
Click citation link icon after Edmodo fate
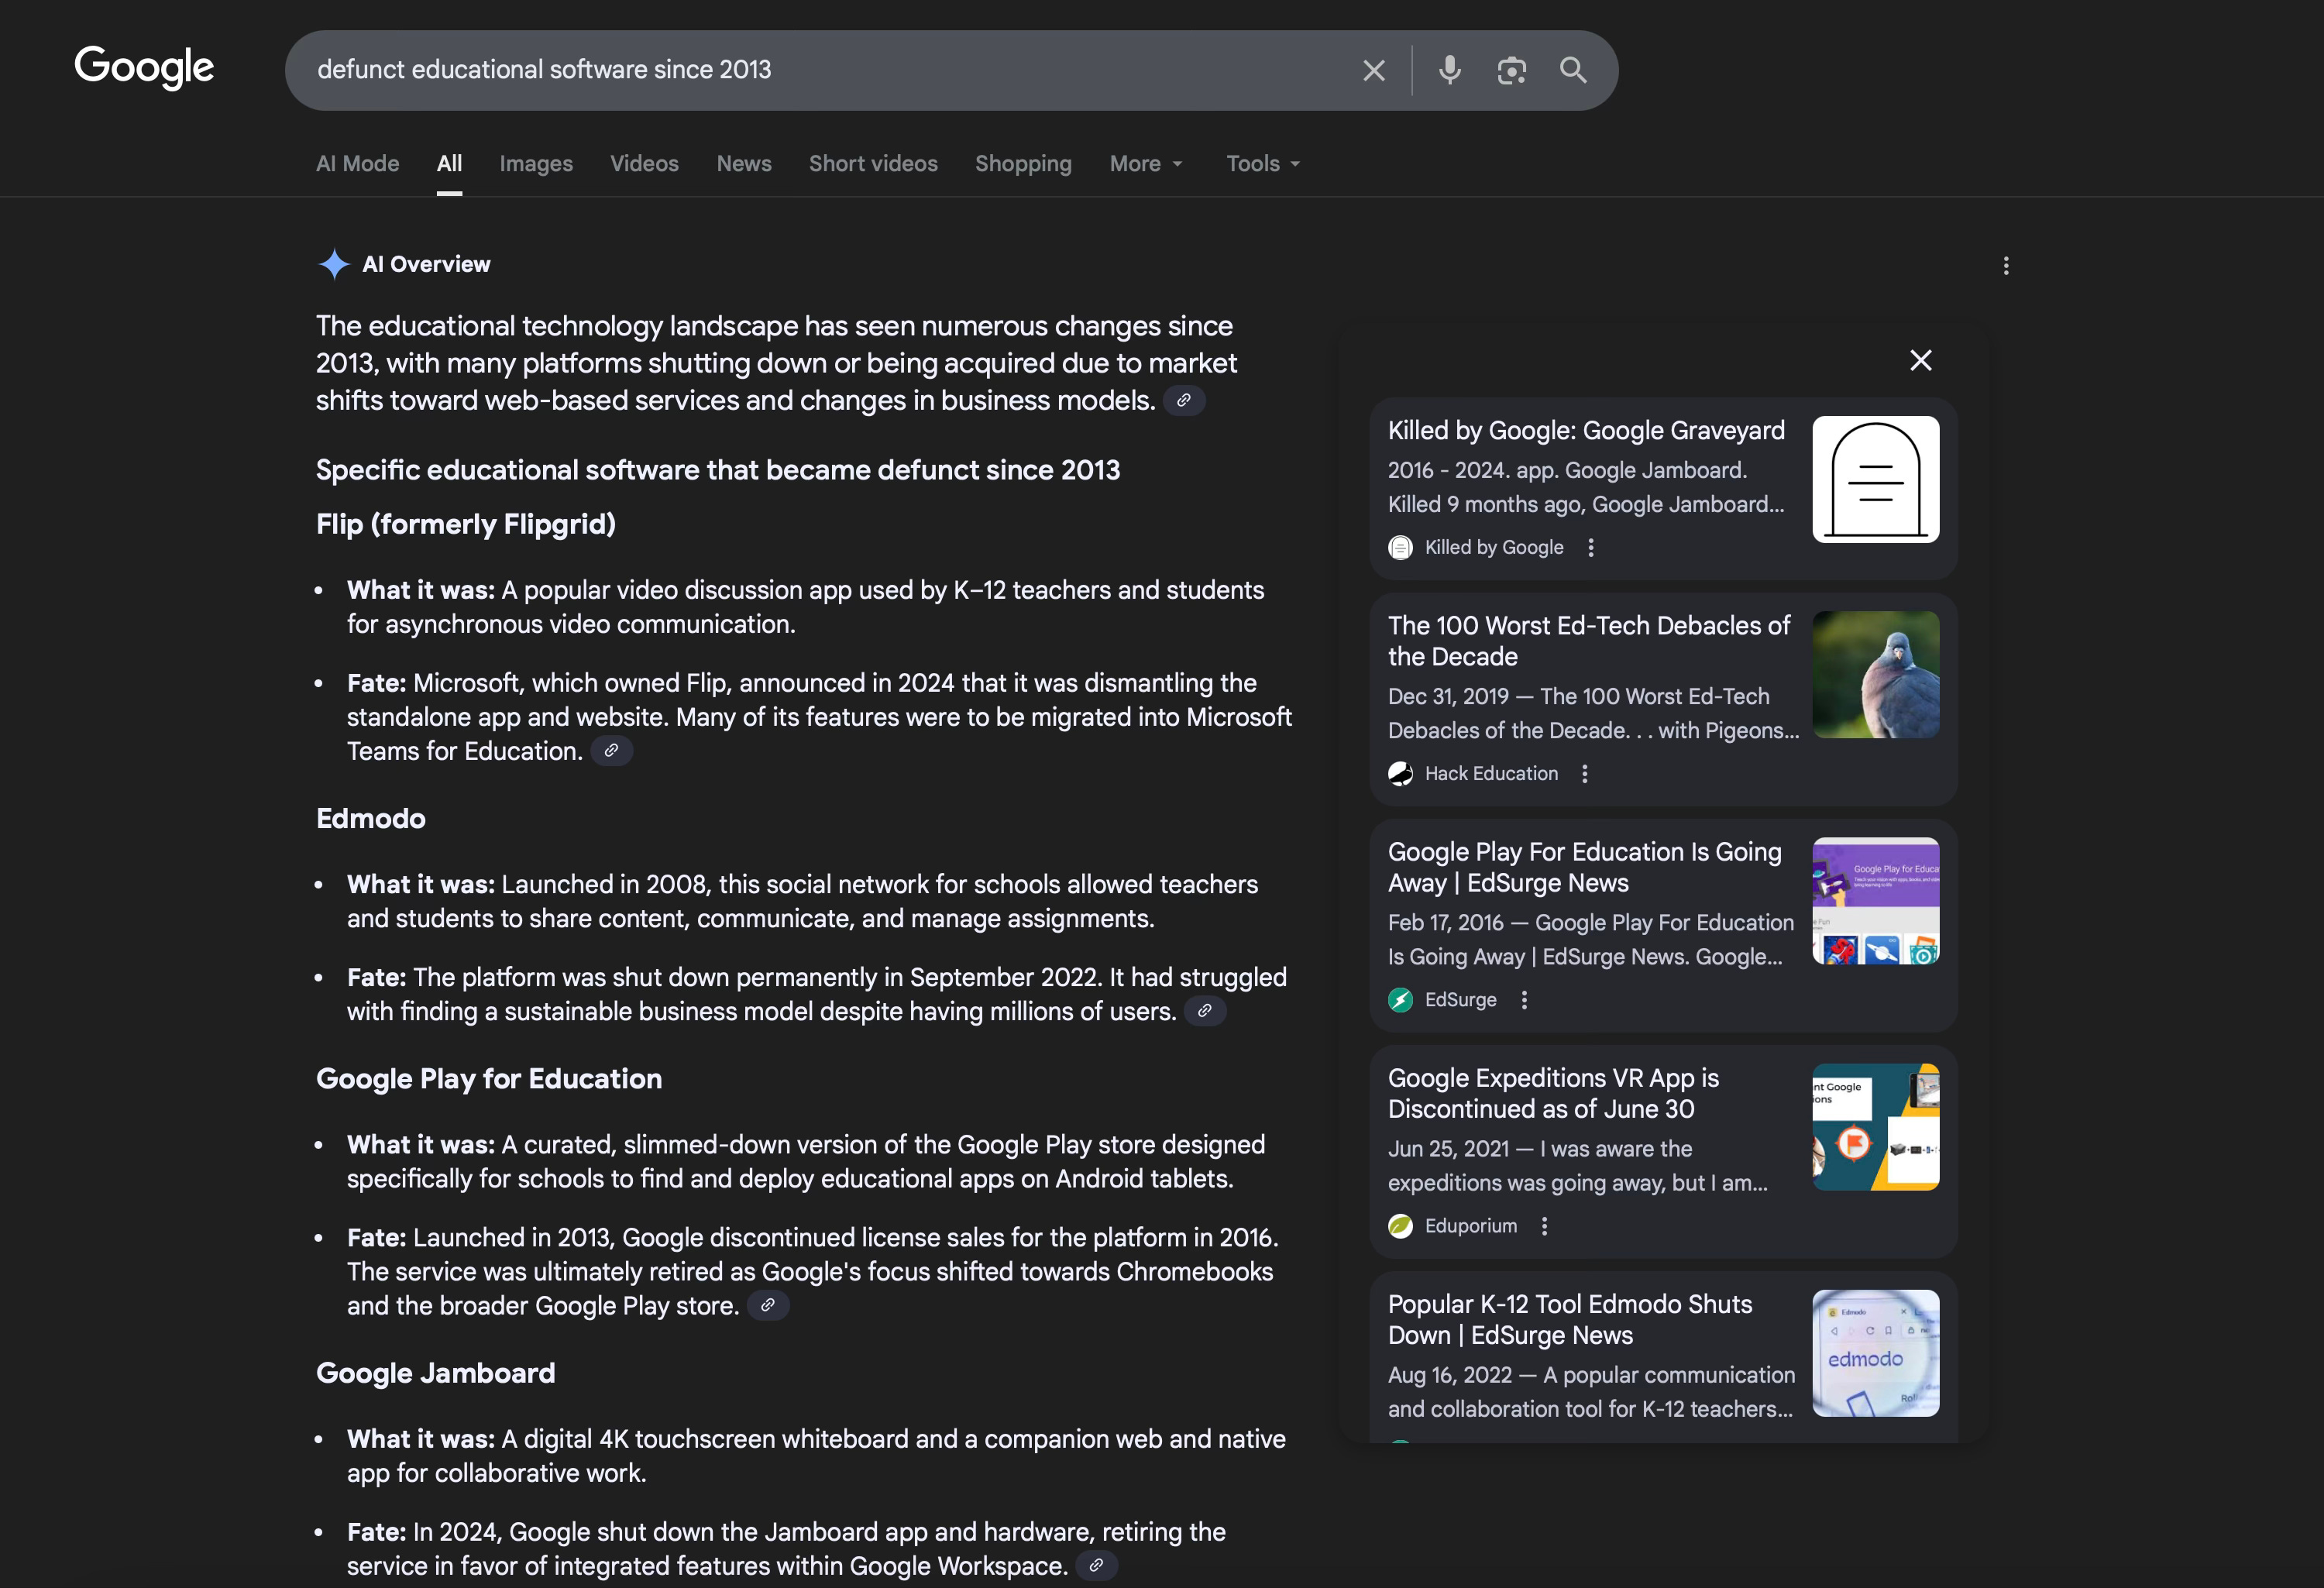pos(1205,1011)
